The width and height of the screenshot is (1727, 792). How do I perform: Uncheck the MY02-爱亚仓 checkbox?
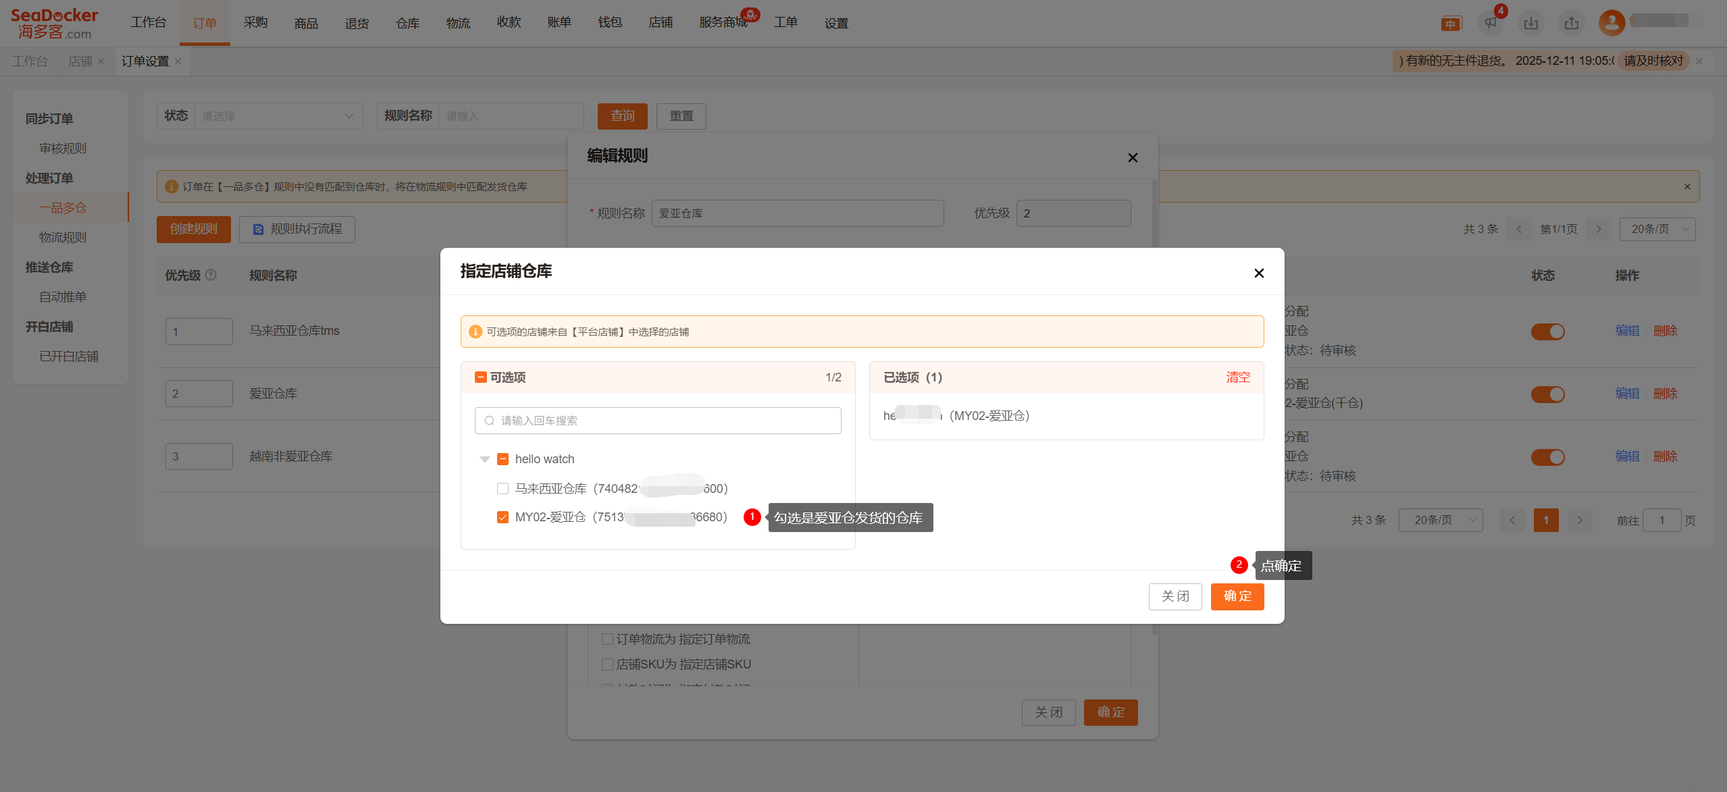click(502, 517)
